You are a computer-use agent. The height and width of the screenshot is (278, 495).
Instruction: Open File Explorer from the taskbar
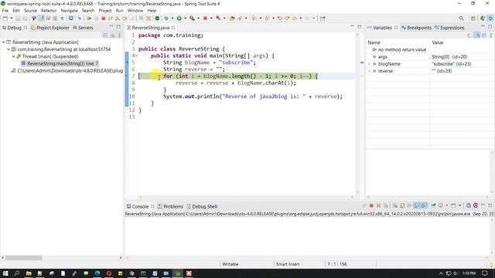pos(29,273)
